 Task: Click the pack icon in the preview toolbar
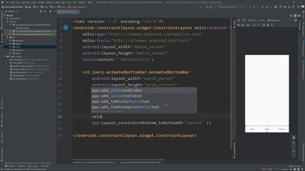(x=264, y=25)
